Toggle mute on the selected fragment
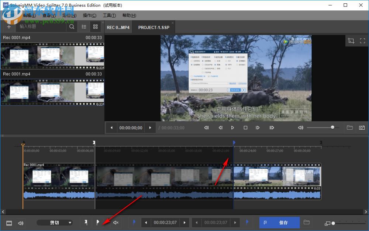This screenshot has width=369, height=231. coord(115,223)
